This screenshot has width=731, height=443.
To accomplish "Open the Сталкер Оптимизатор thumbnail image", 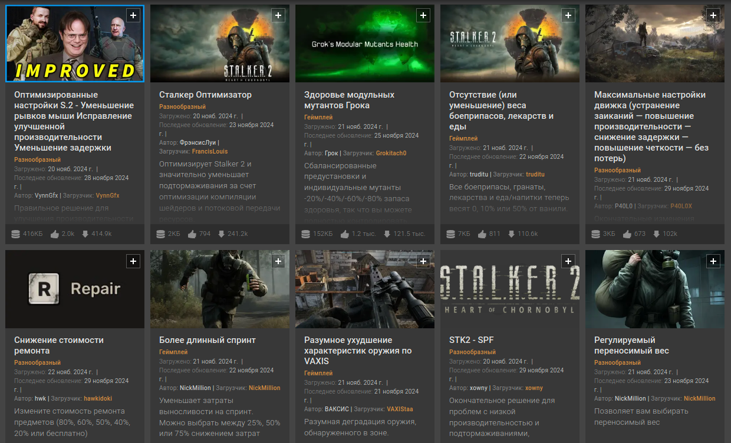I will [x=220, y=44].
